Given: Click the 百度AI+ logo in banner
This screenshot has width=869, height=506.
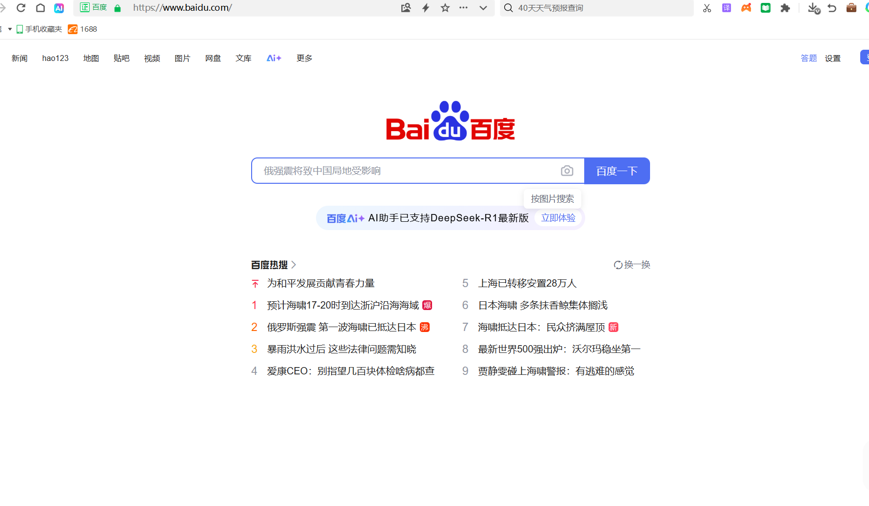Looking at the screenshot, I should point(345,218).
